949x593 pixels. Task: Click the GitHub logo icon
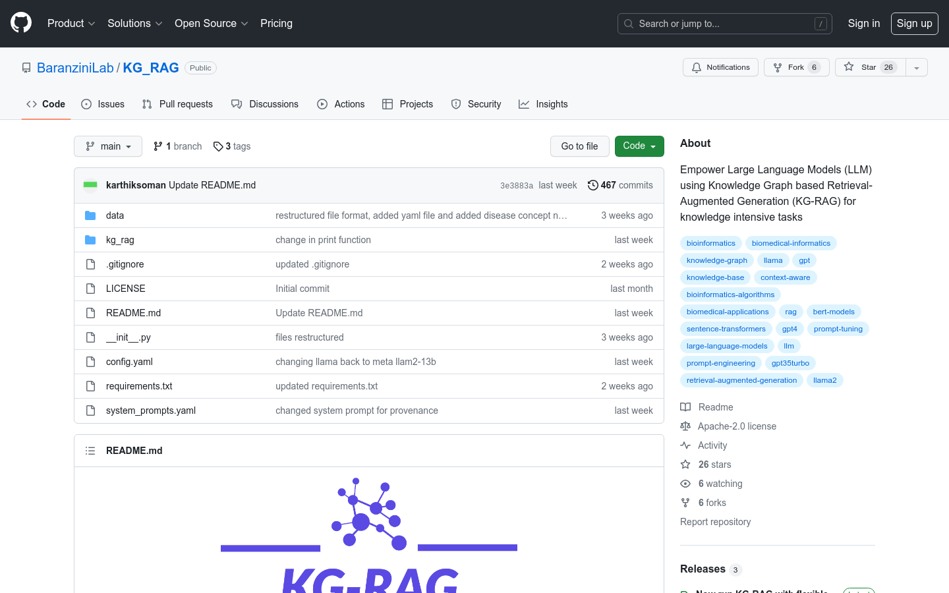(20, 22)
